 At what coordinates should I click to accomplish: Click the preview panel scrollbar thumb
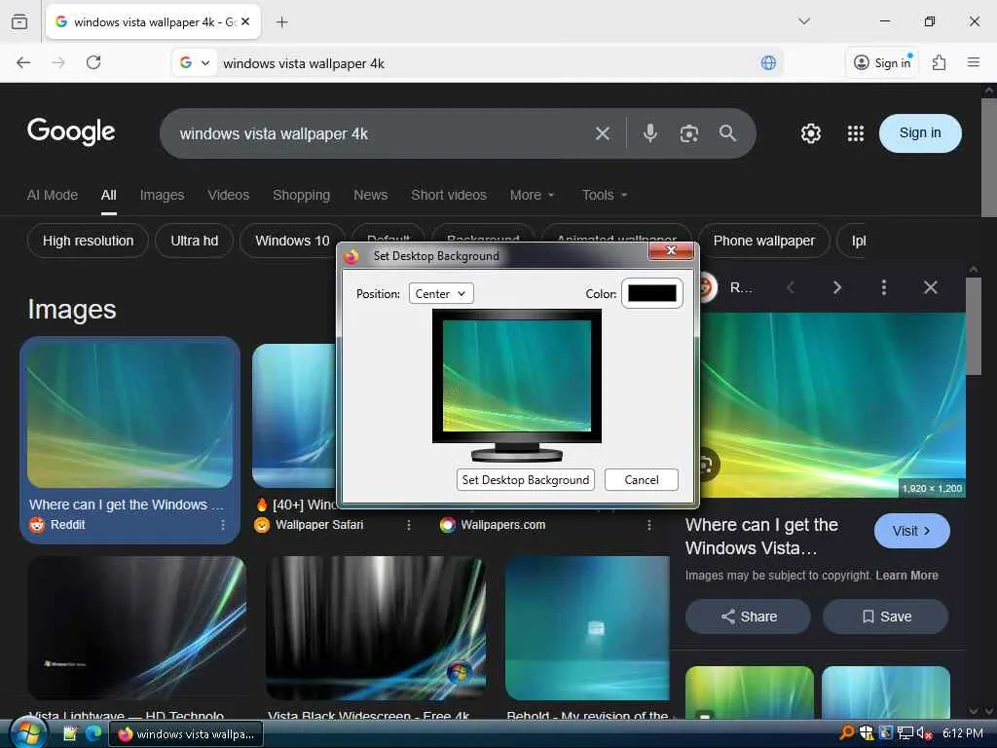tap(973, 326)
